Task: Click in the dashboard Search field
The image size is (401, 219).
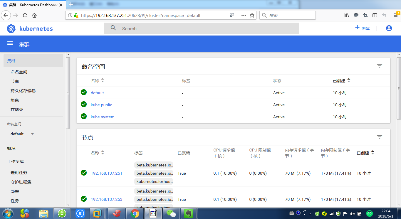Action: click(201, 28)
